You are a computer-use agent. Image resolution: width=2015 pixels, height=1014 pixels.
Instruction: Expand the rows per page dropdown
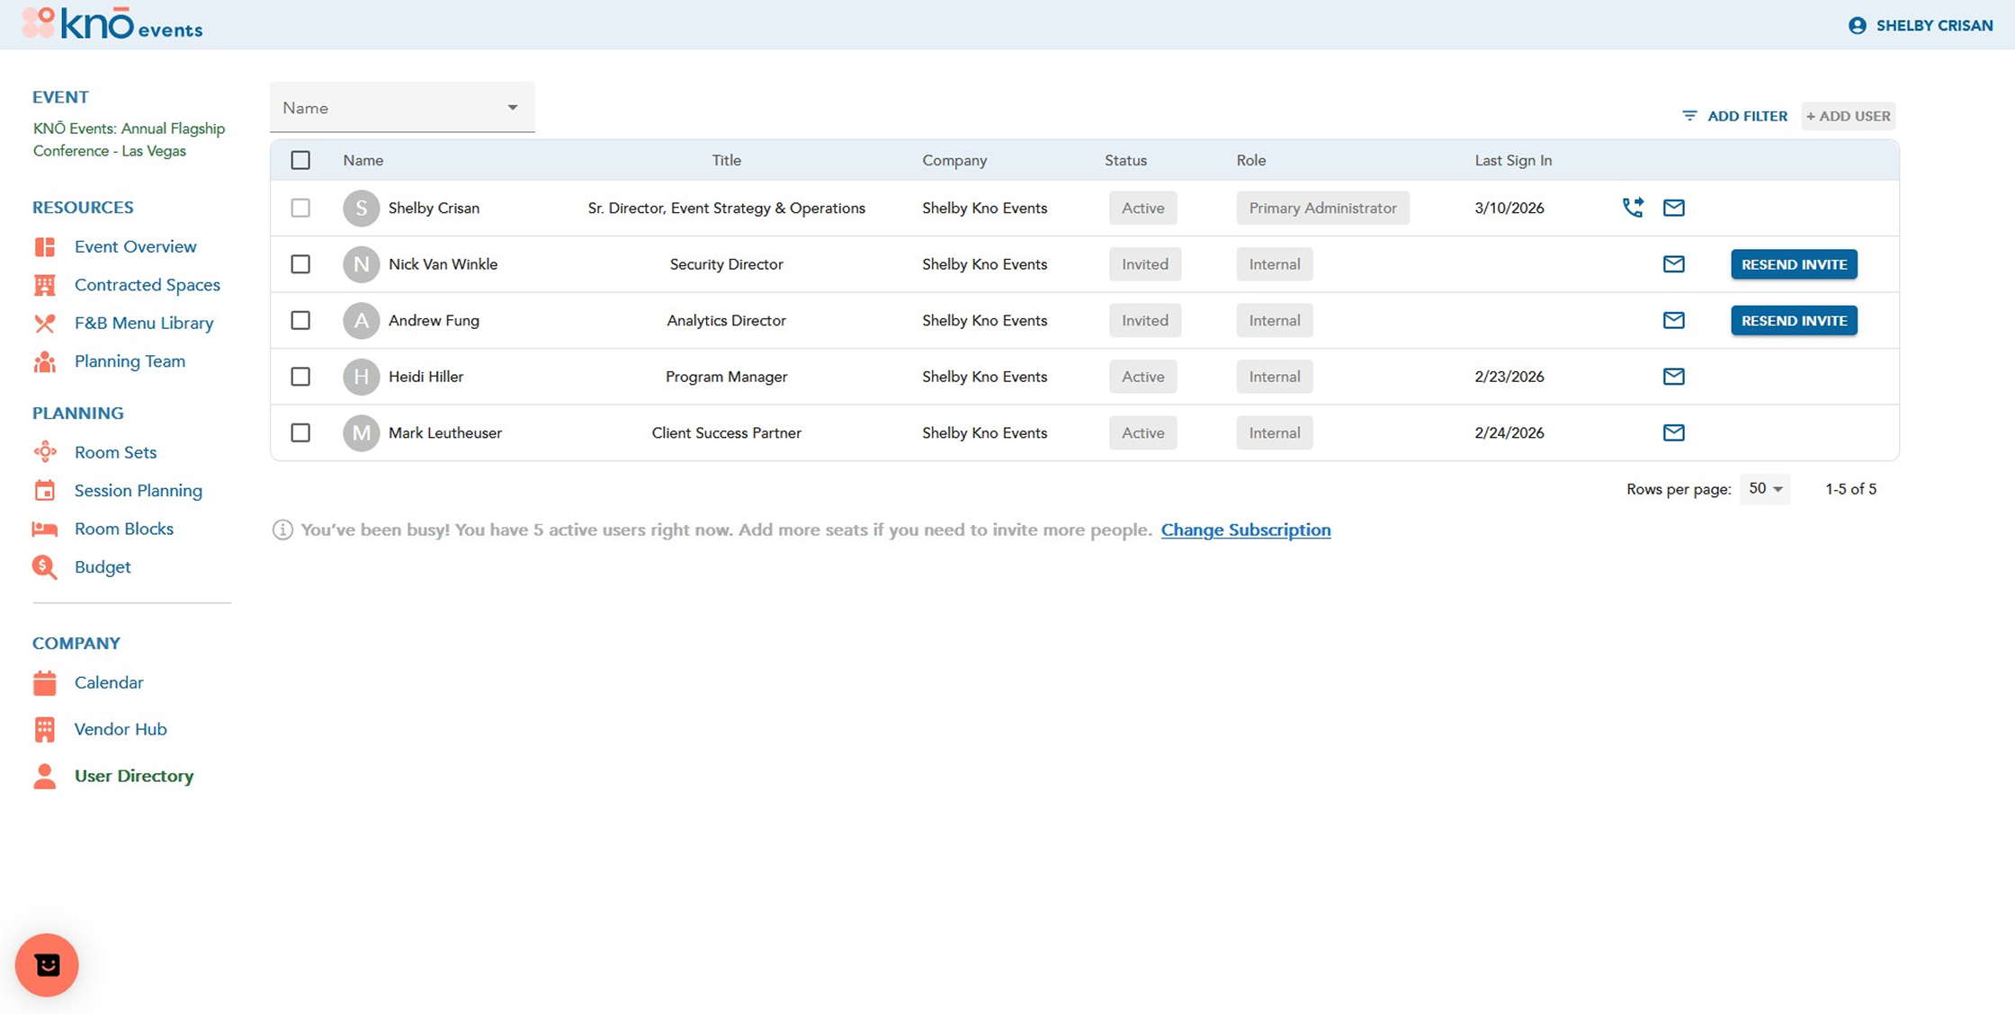[x=1765, y=489]
